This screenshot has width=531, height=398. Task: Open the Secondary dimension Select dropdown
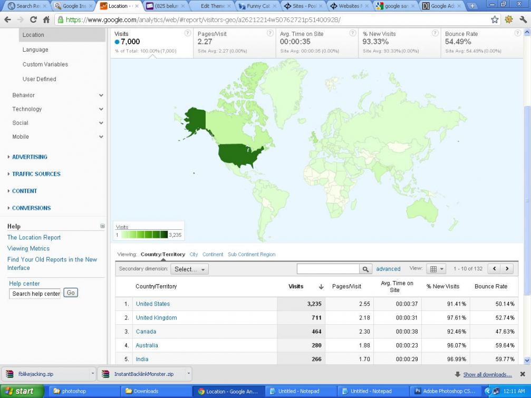click(x=189, y=269)
